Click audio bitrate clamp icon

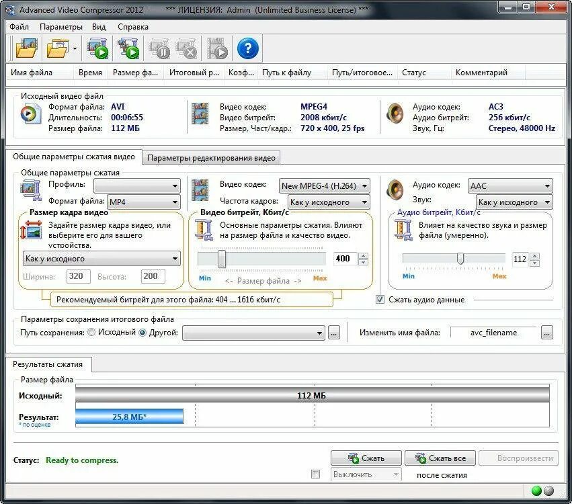click(403, 229)
